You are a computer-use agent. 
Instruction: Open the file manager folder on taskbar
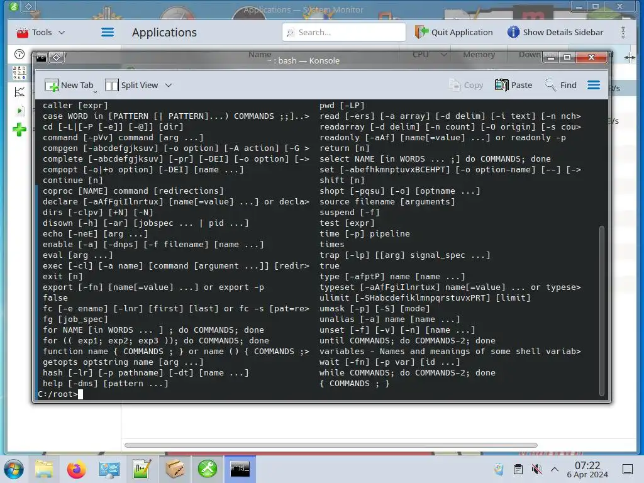tap(44, 469)
